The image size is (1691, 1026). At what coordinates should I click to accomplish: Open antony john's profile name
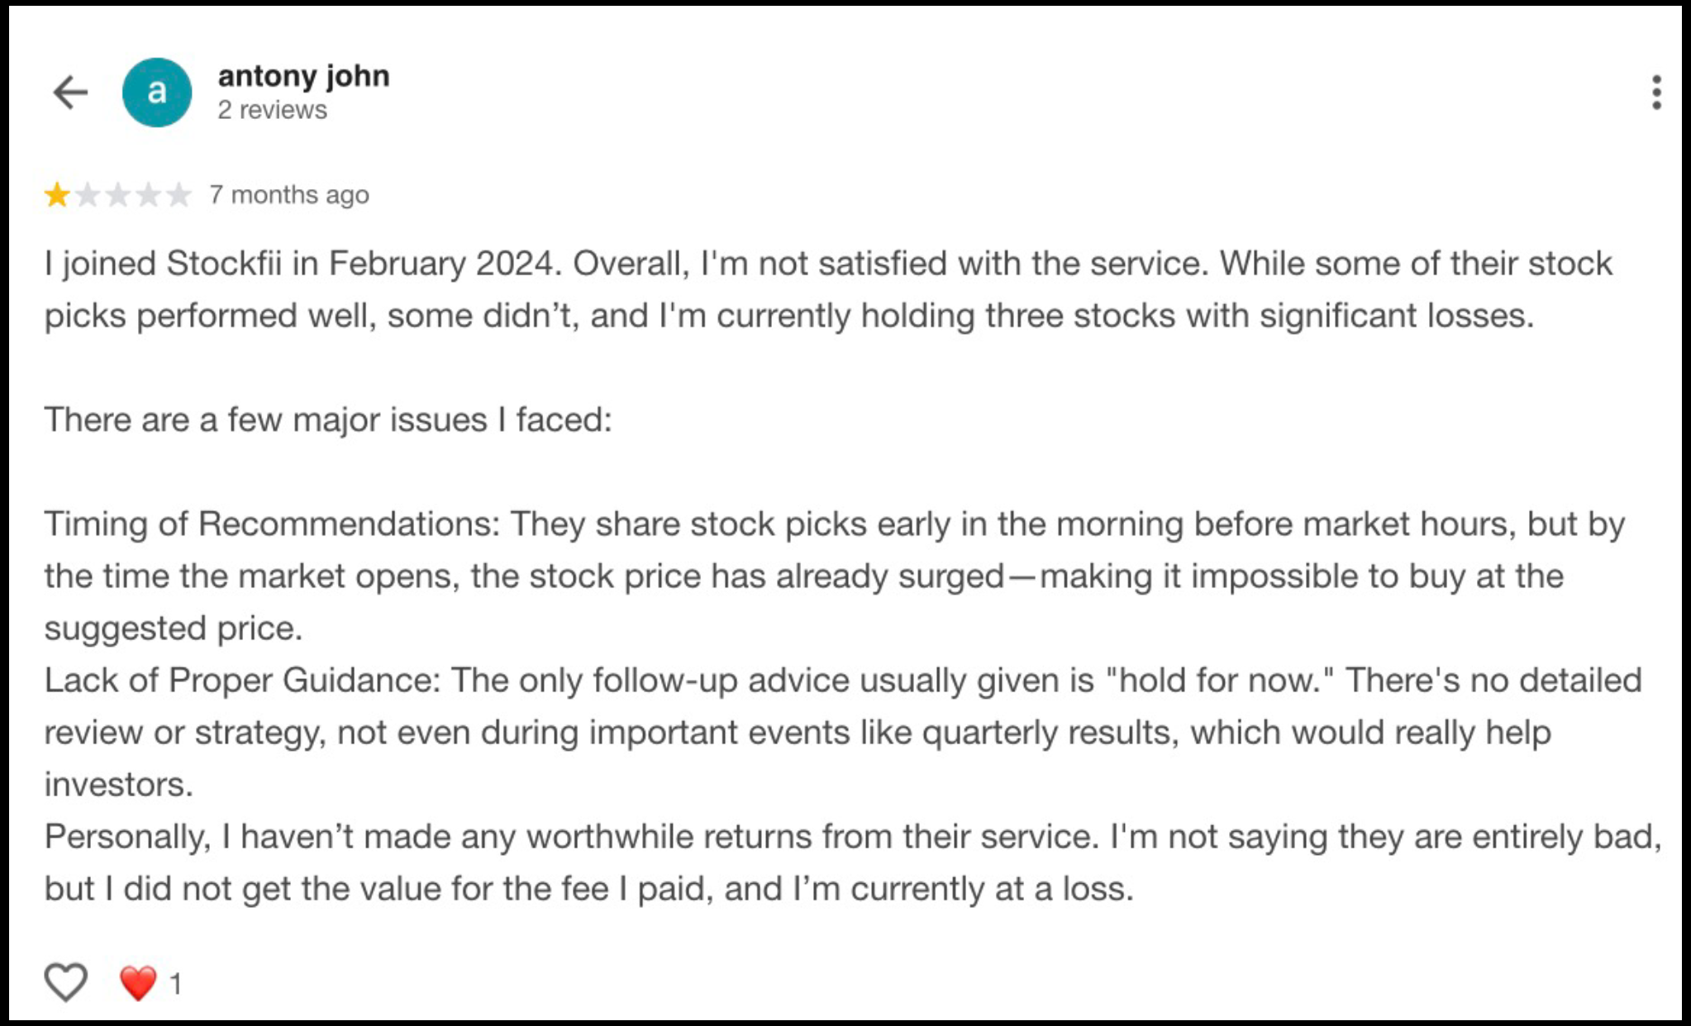pos(303,76)
